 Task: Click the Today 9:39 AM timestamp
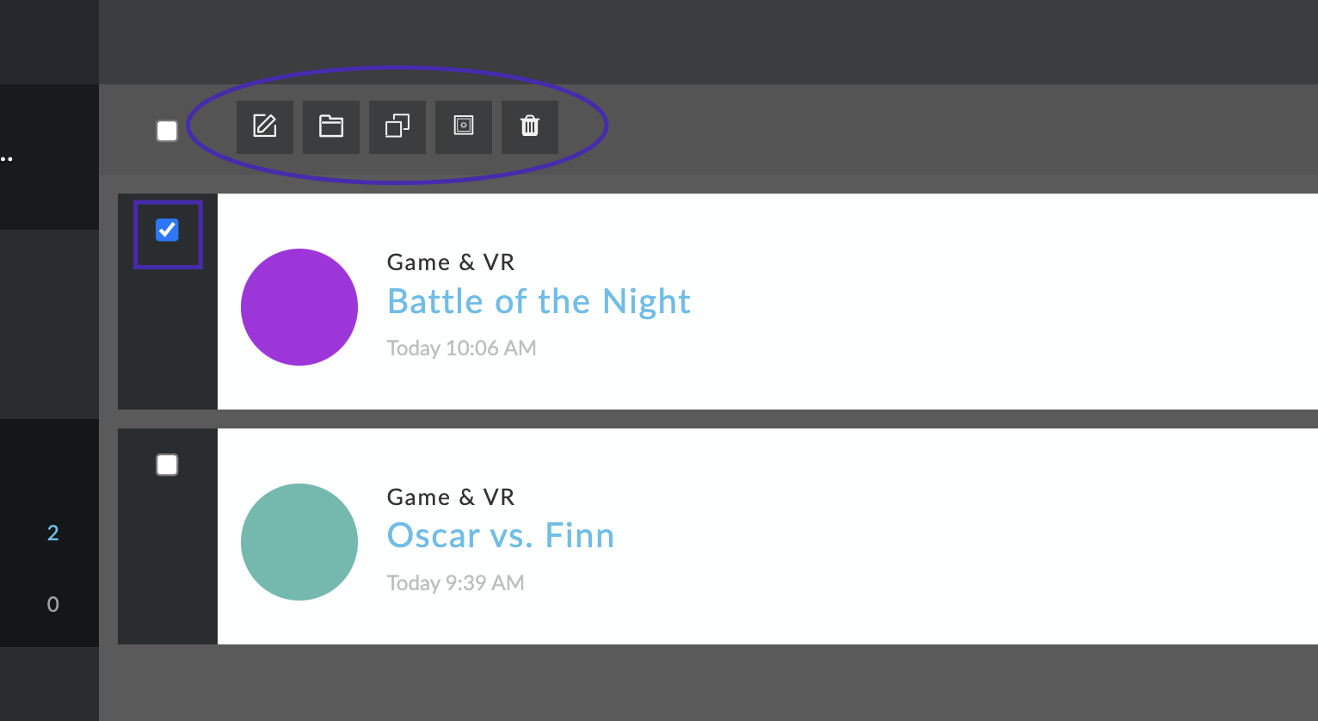(x=456, y=583)
